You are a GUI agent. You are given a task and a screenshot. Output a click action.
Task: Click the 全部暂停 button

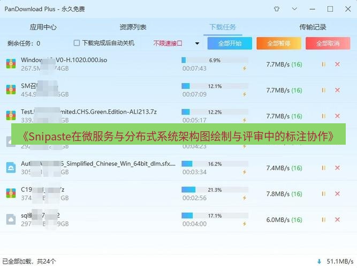(279, 43)
